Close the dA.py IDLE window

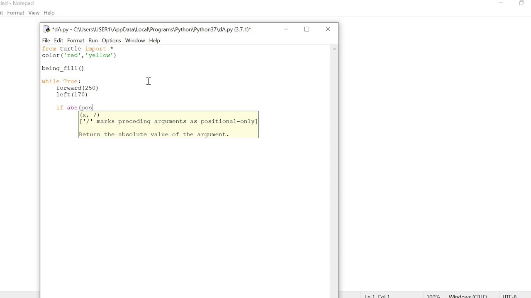click(x=328, y=29)
